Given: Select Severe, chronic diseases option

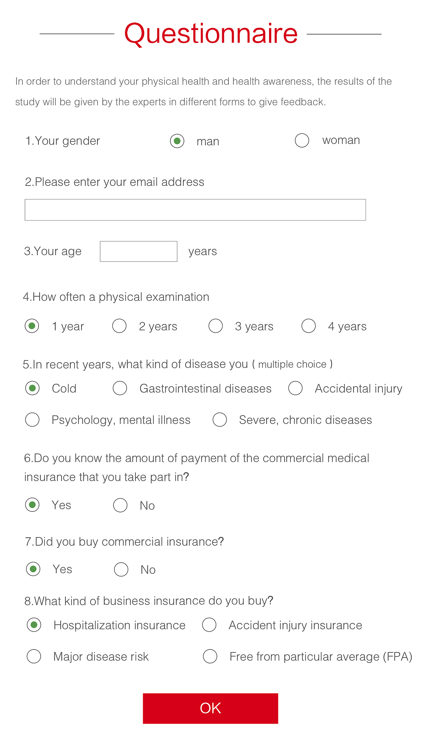Looking at the screenshot, I should (220, 420).
